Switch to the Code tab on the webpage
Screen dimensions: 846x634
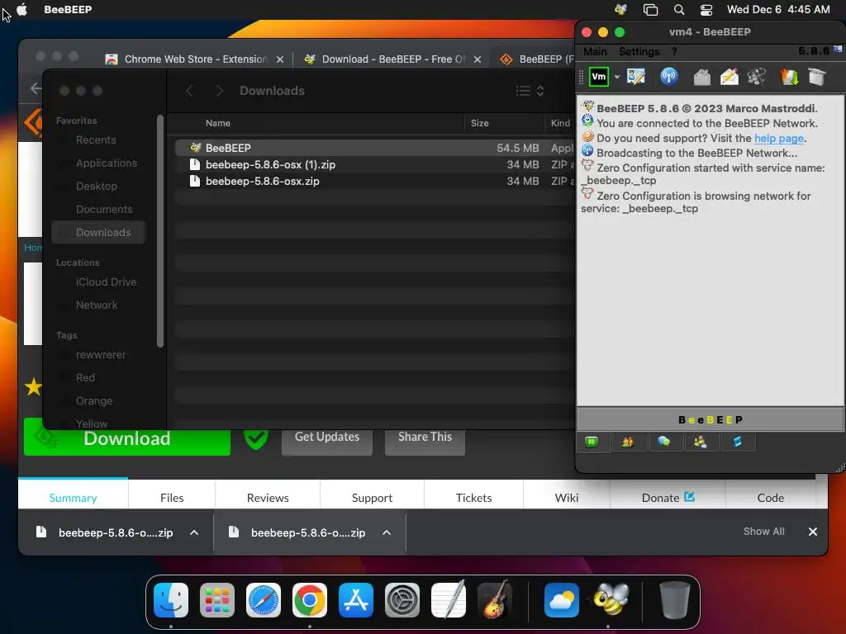[x=771, y=498]
